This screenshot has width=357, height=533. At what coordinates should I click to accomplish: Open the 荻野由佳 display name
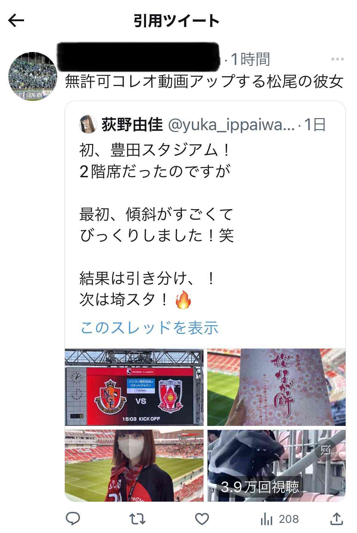132,125
